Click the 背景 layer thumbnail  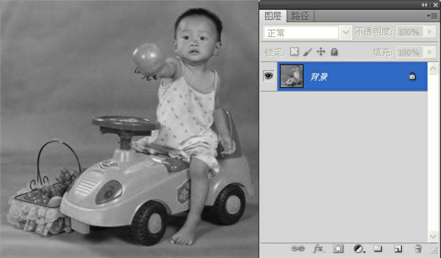(292, 76)
